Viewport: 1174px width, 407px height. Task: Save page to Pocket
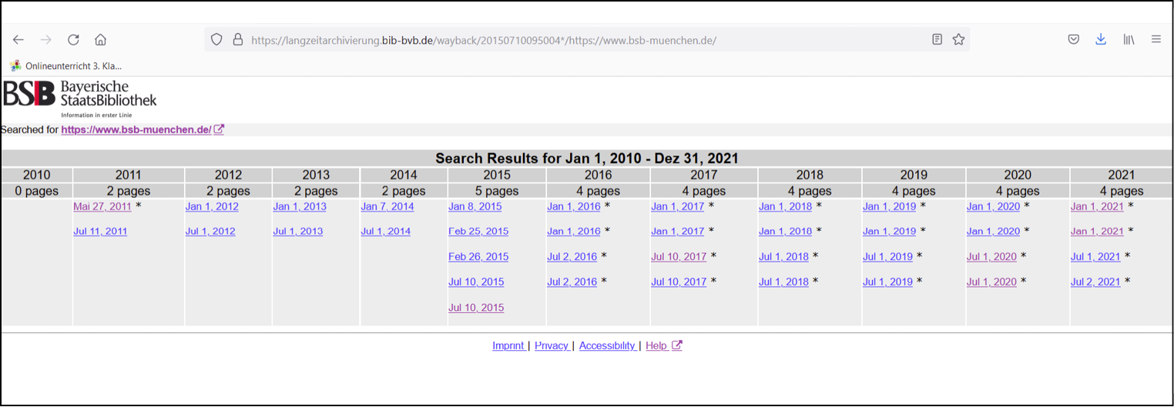coord(1073,39)
